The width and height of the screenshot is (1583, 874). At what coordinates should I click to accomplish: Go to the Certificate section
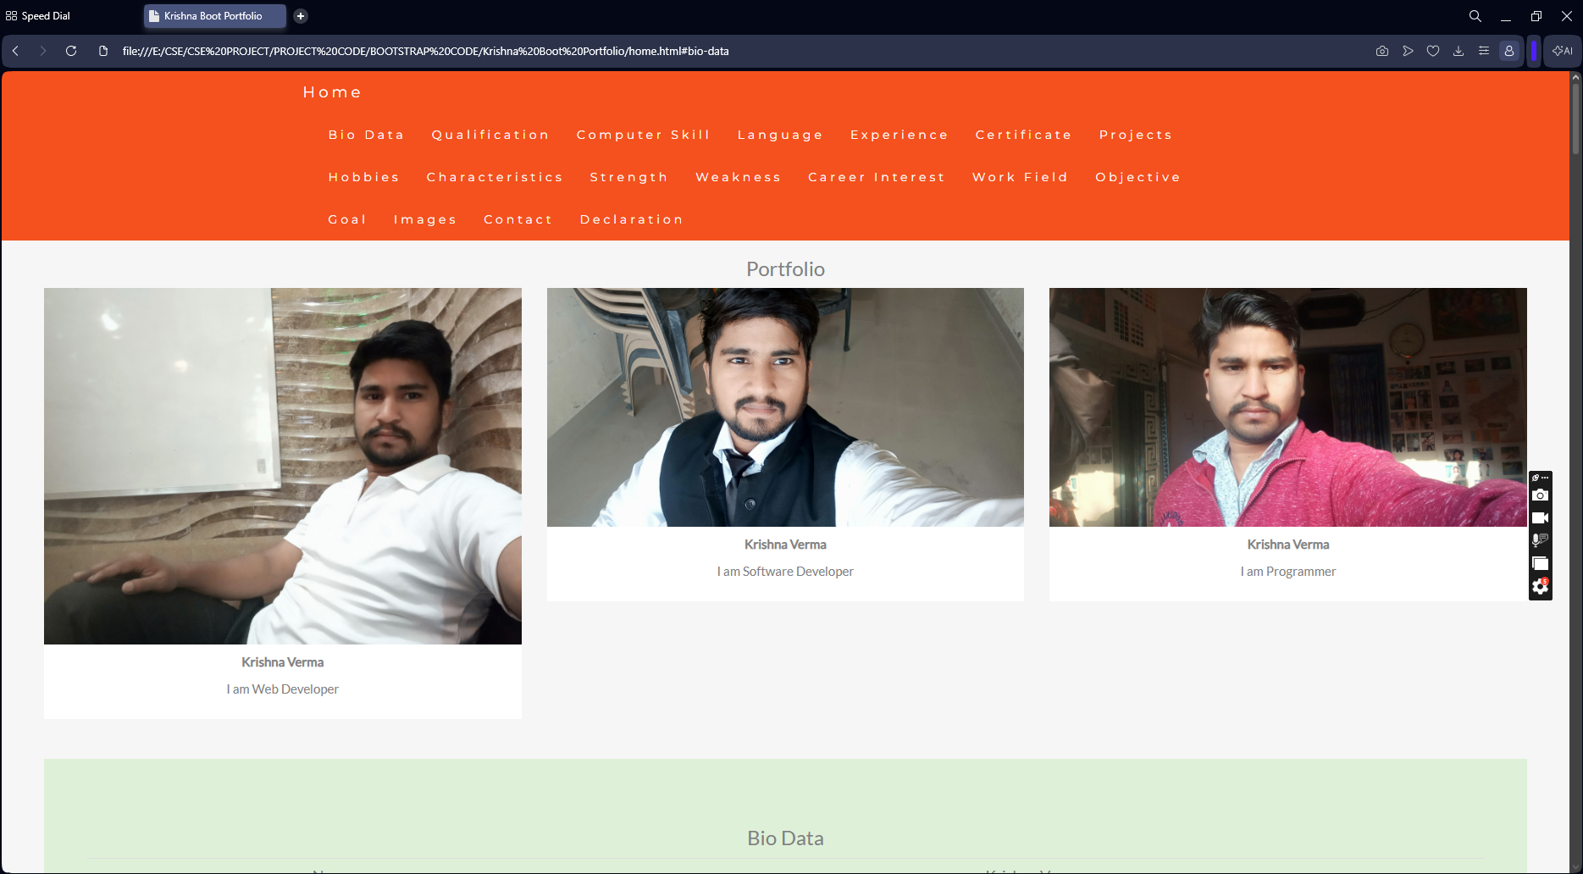[x=1024, y=135]
